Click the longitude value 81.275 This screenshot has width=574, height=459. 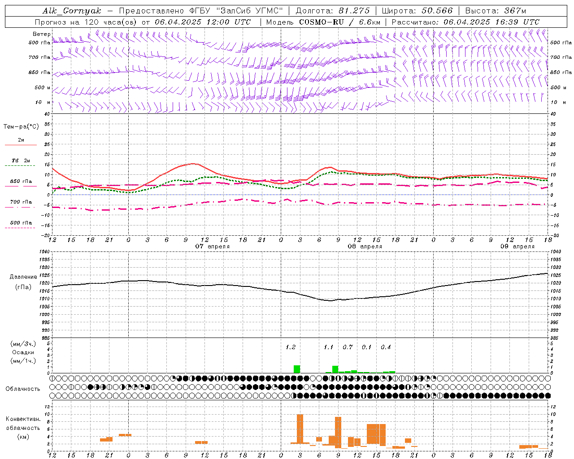[354, 11]
